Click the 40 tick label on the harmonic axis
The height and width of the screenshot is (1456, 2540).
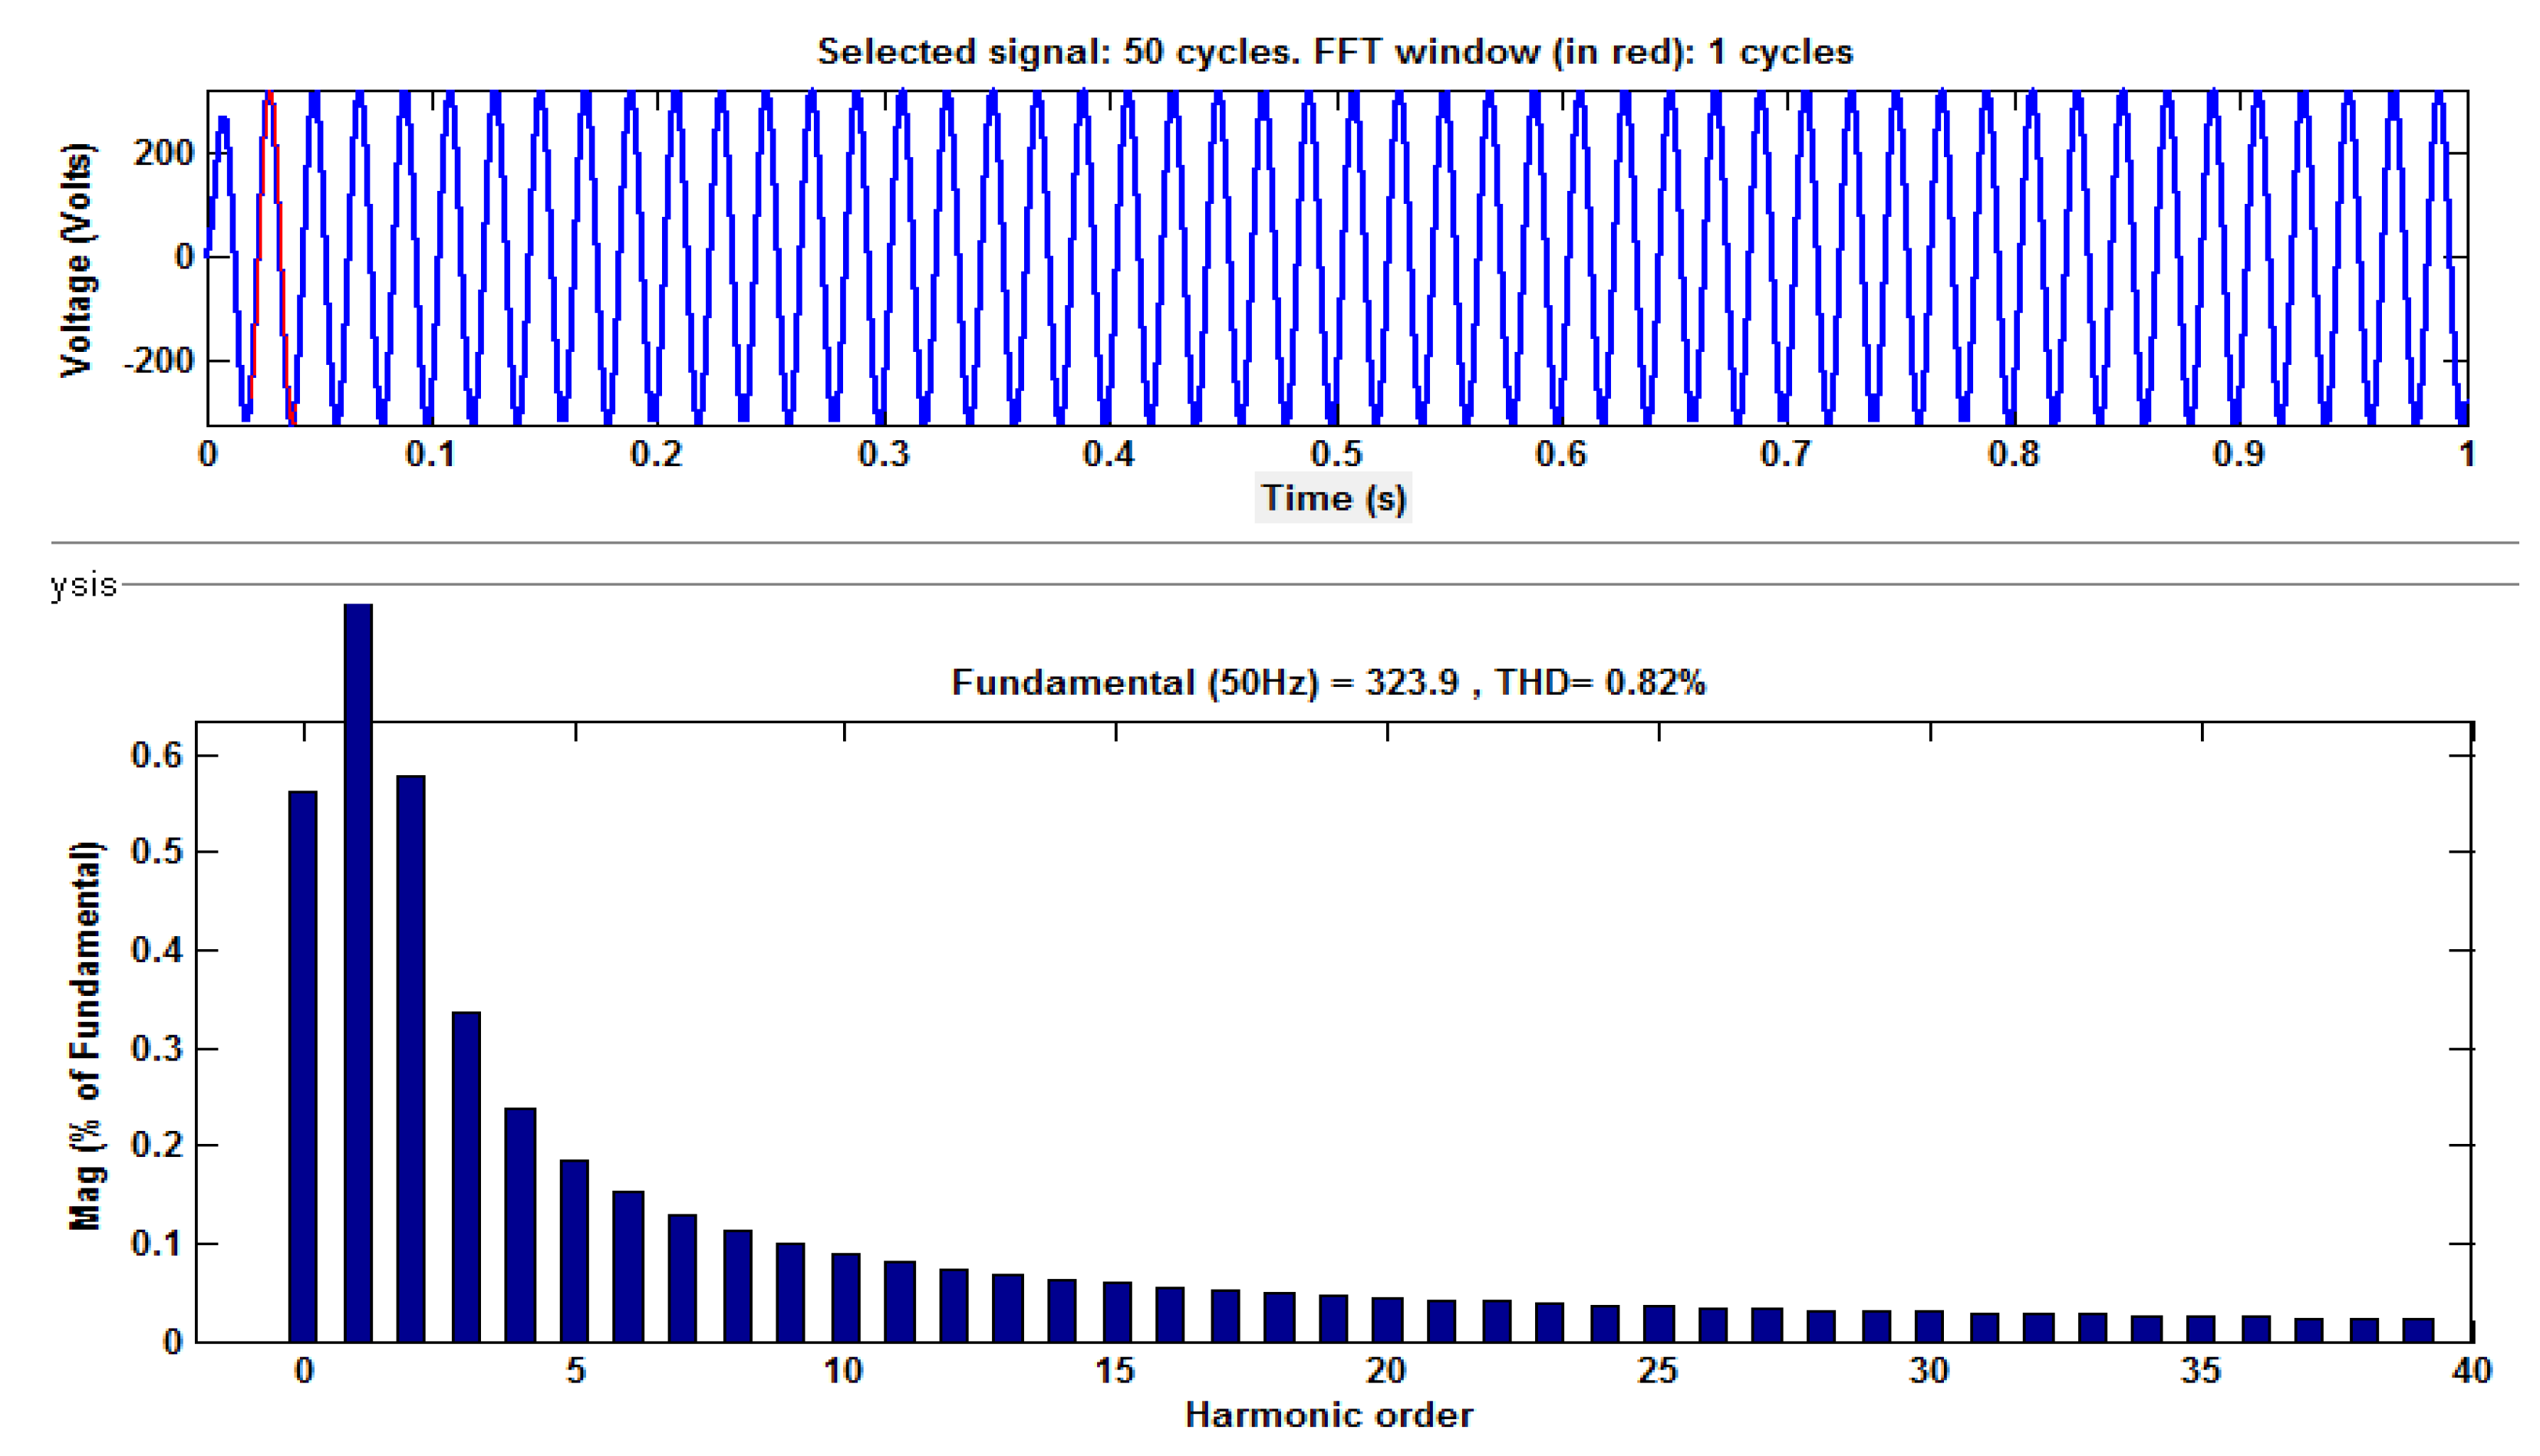pyautogui.click(x=2471, y=1370)
